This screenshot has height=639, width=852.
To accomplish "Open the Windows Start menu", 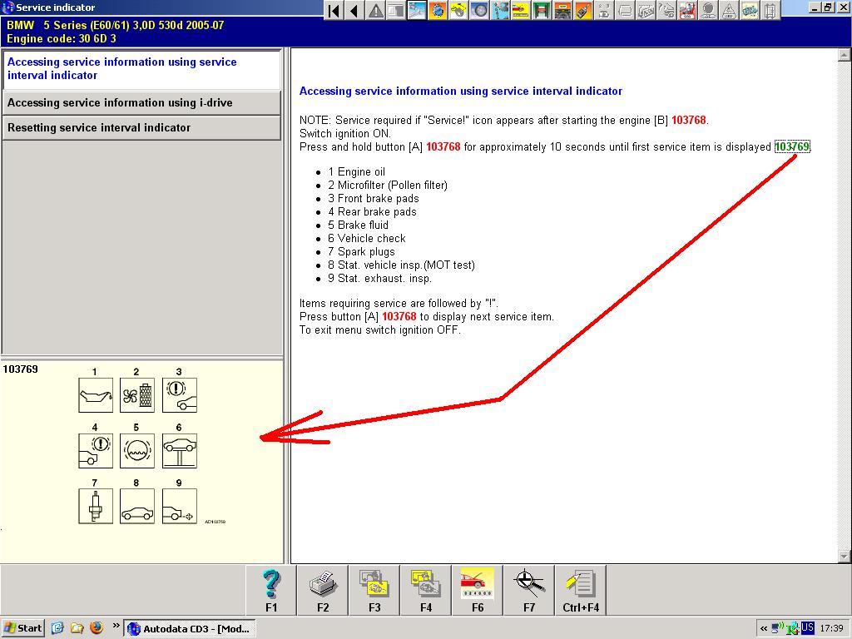I will tap(22, 628).
